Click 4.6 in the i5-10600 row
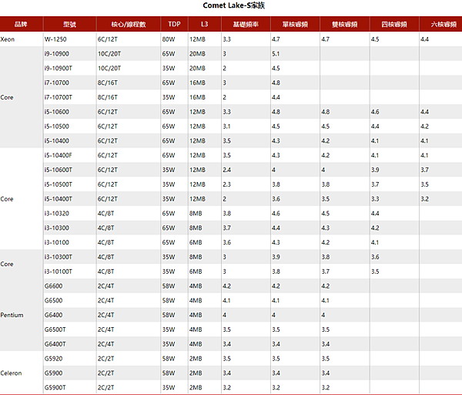 [375, 112]
